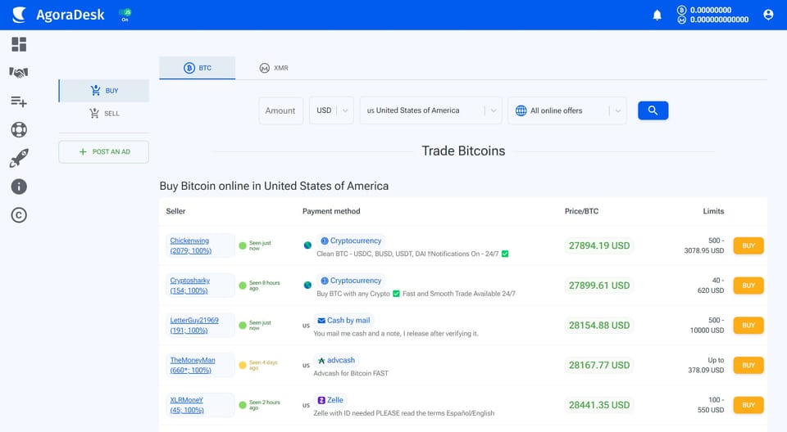Screen dimensions: 787x432
Task: Click the copyright icon in sidebar
Action: pyautogui.click(x=19, y=215)
